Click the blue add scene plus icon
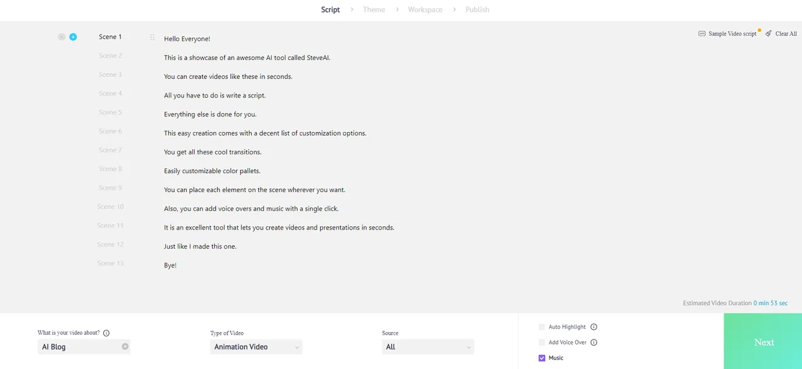This screenshot has width=802, height=369. click(x=73, y=37)
